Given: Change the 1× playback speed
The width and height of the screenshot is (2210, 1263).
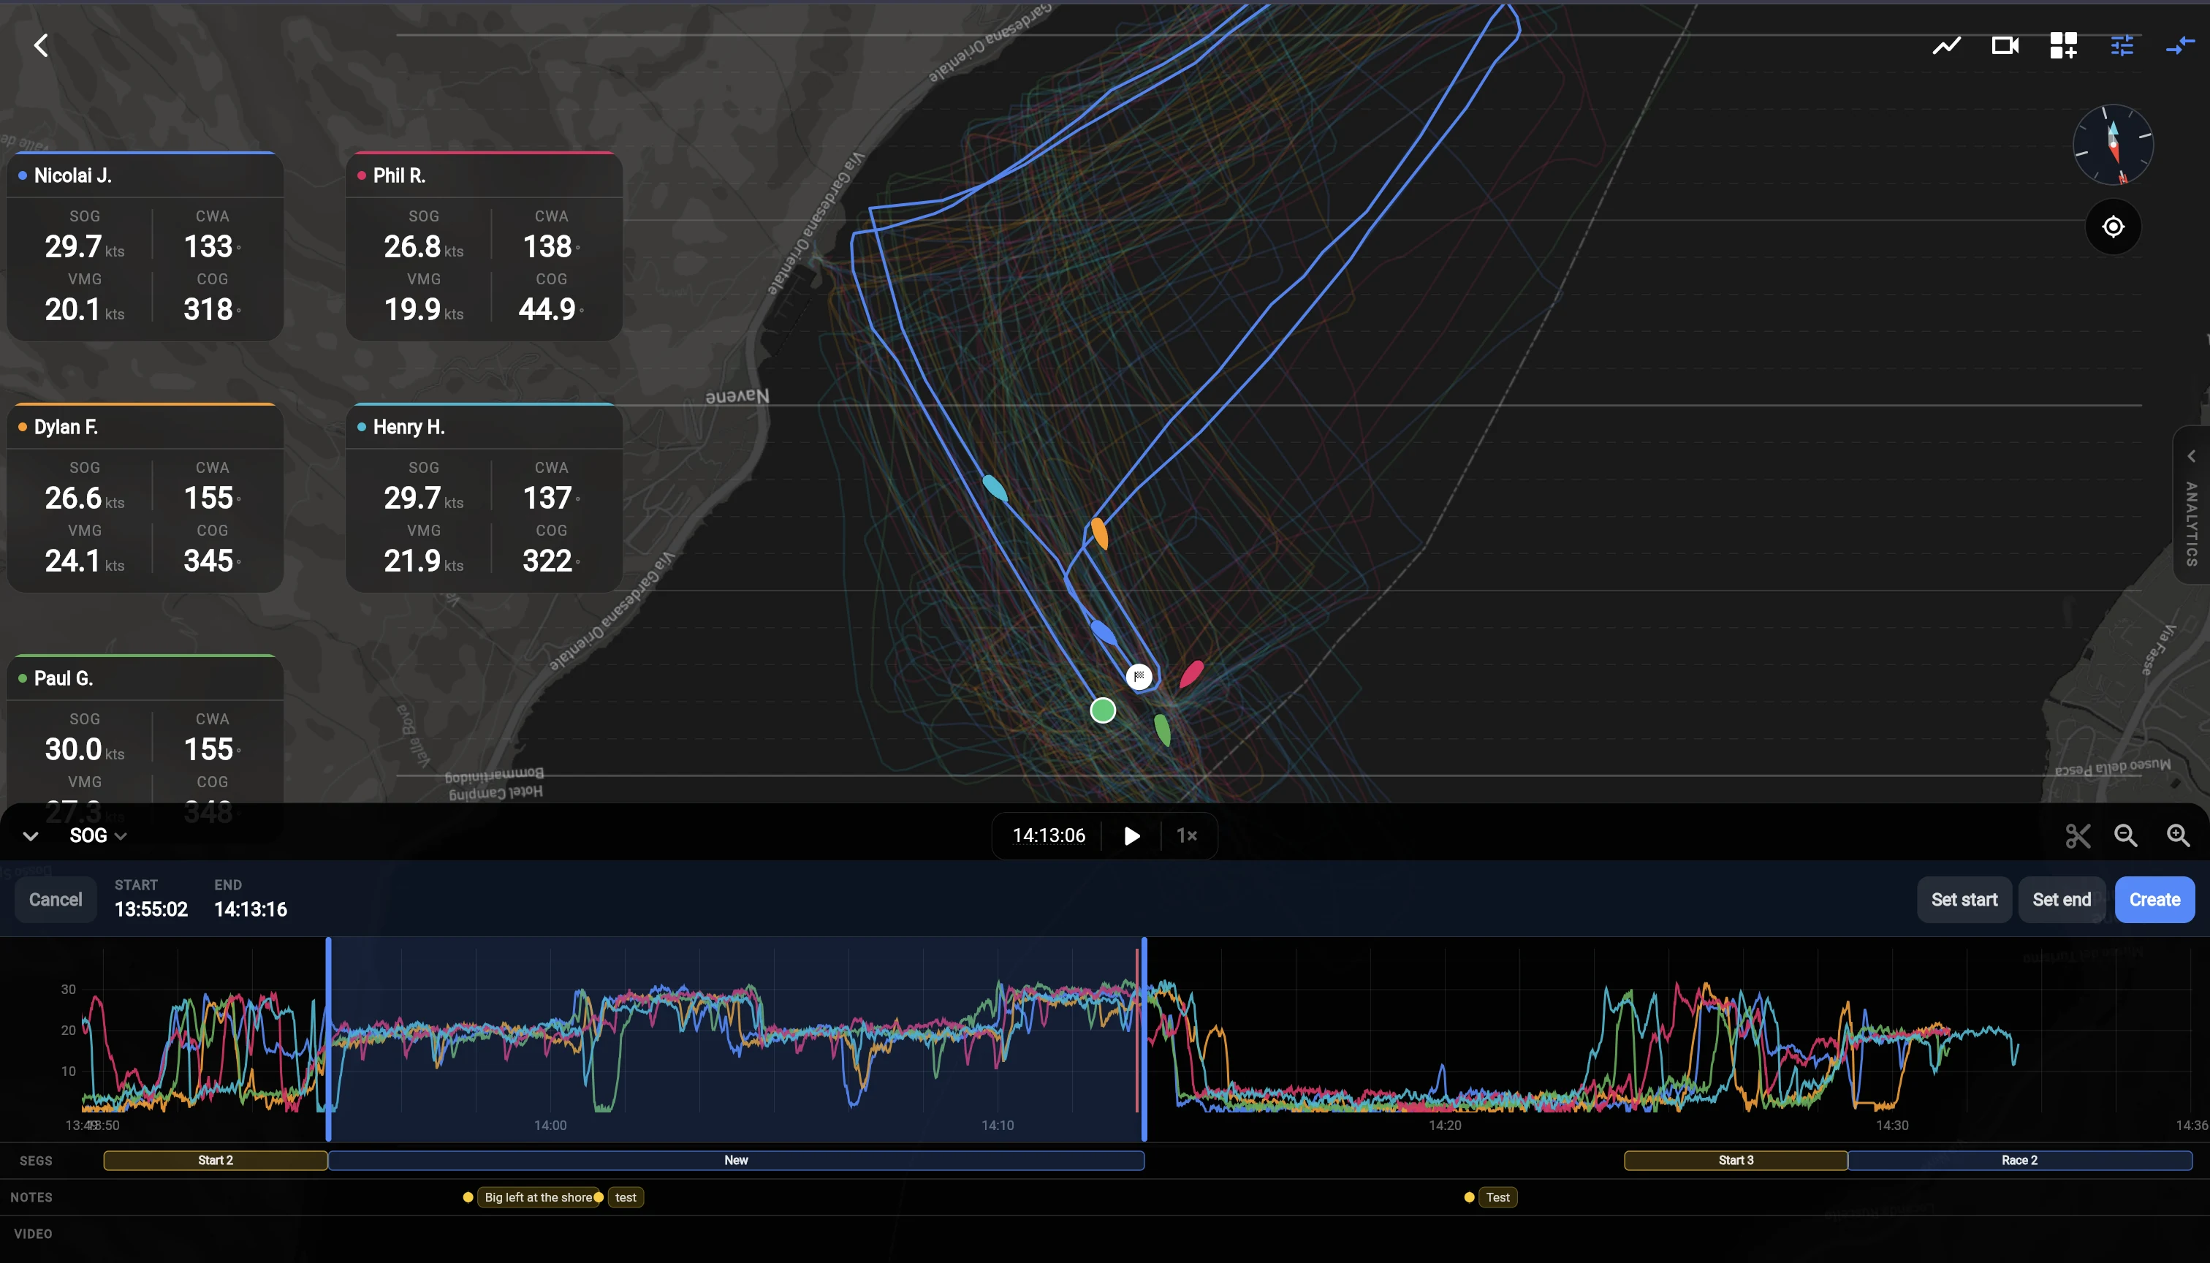Looking at the screenshot, I should [1187, 835].
